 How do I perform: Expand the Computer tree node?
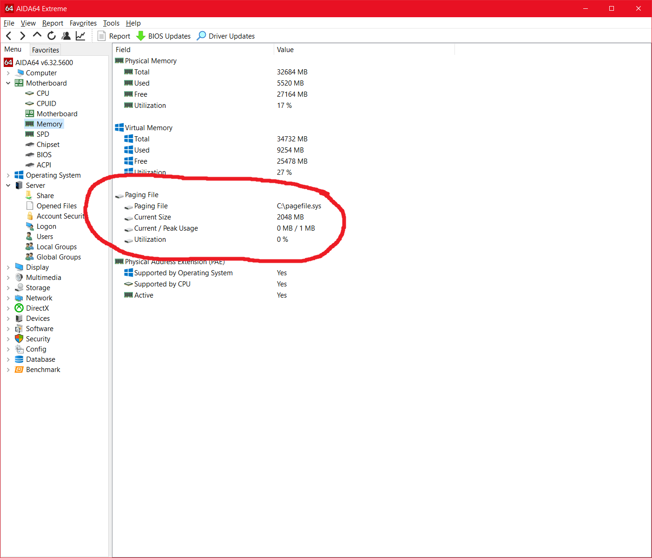(8, 73)
